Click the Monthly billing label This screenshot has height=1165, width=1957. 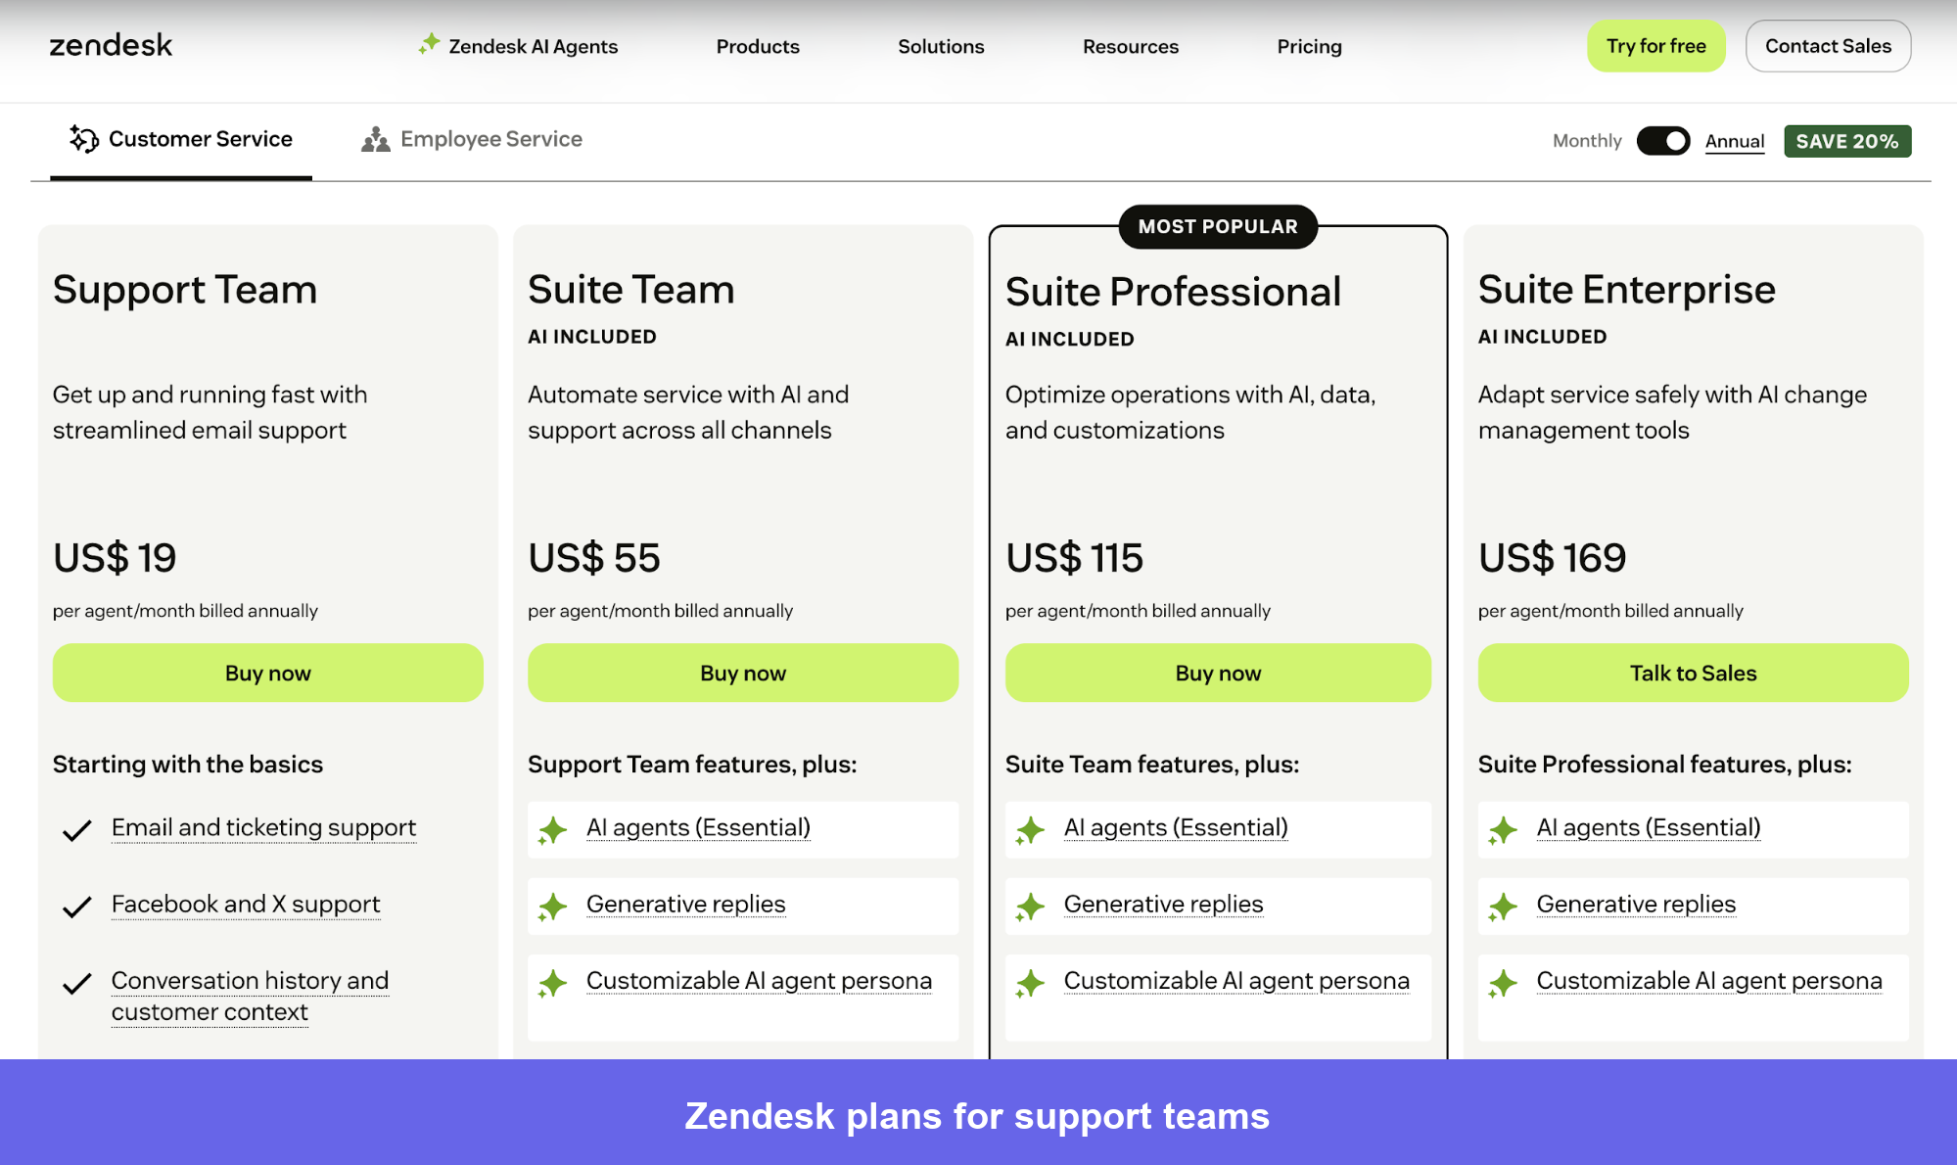(1586, 141)
